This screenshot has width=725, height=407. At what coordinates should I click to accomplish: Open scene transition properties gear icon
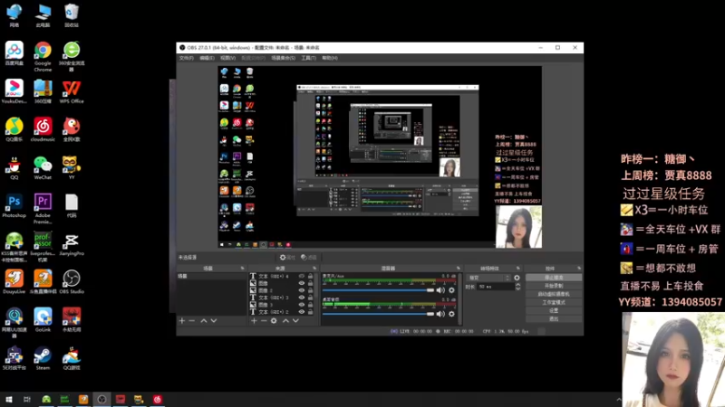(517, 278)
